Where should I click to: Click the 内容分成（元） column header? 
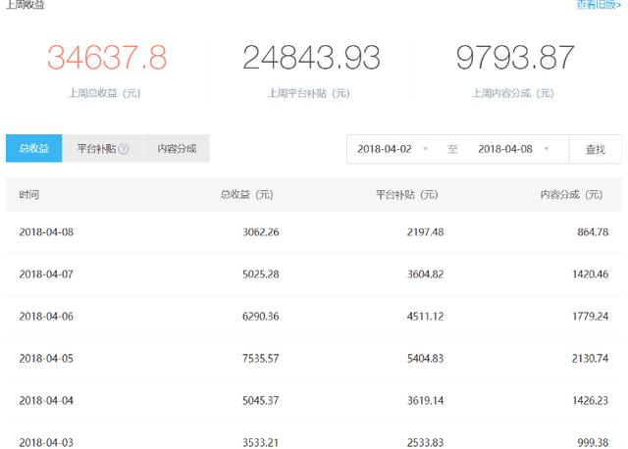pos(571,195)
